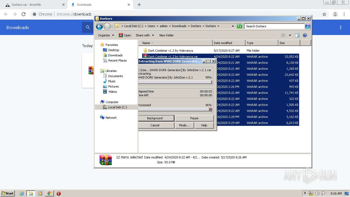
Task: Click the Chrome reload button
Action: pyautogui.click(x=24, y=14)
